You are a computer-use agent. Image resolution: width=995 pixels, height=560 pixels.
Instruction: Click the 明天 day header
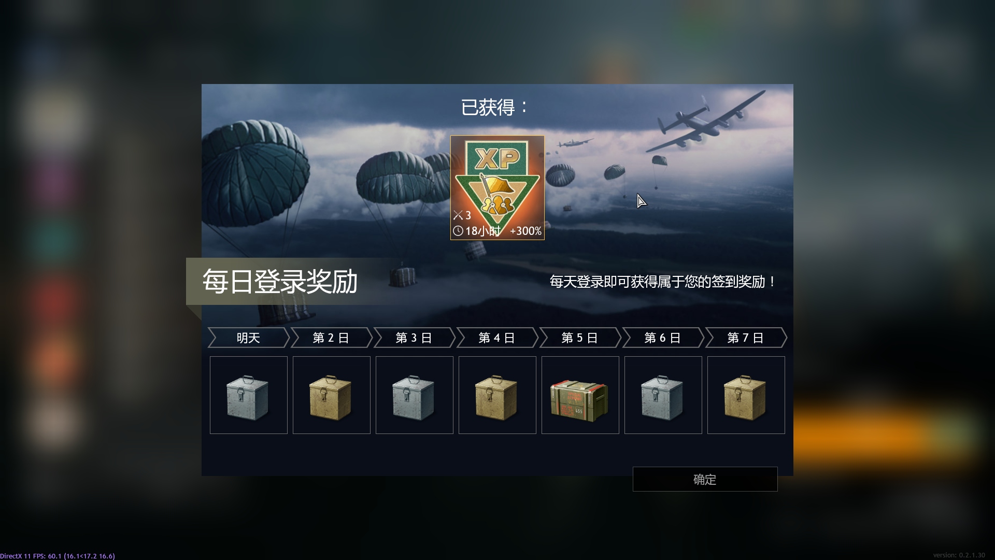248,338
